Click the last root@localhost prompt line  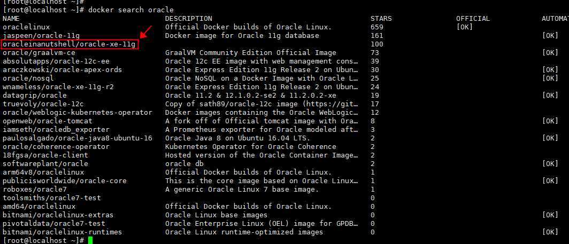(43, 240)
